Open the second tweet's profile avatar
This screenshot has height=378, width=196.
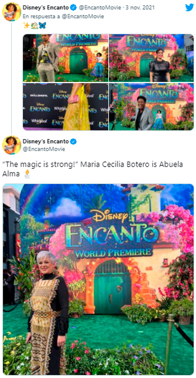click(x=12, y=145)
